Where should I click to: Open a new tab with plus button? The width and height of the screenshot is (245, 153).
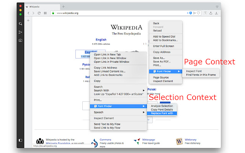click(x=64, y=7)
